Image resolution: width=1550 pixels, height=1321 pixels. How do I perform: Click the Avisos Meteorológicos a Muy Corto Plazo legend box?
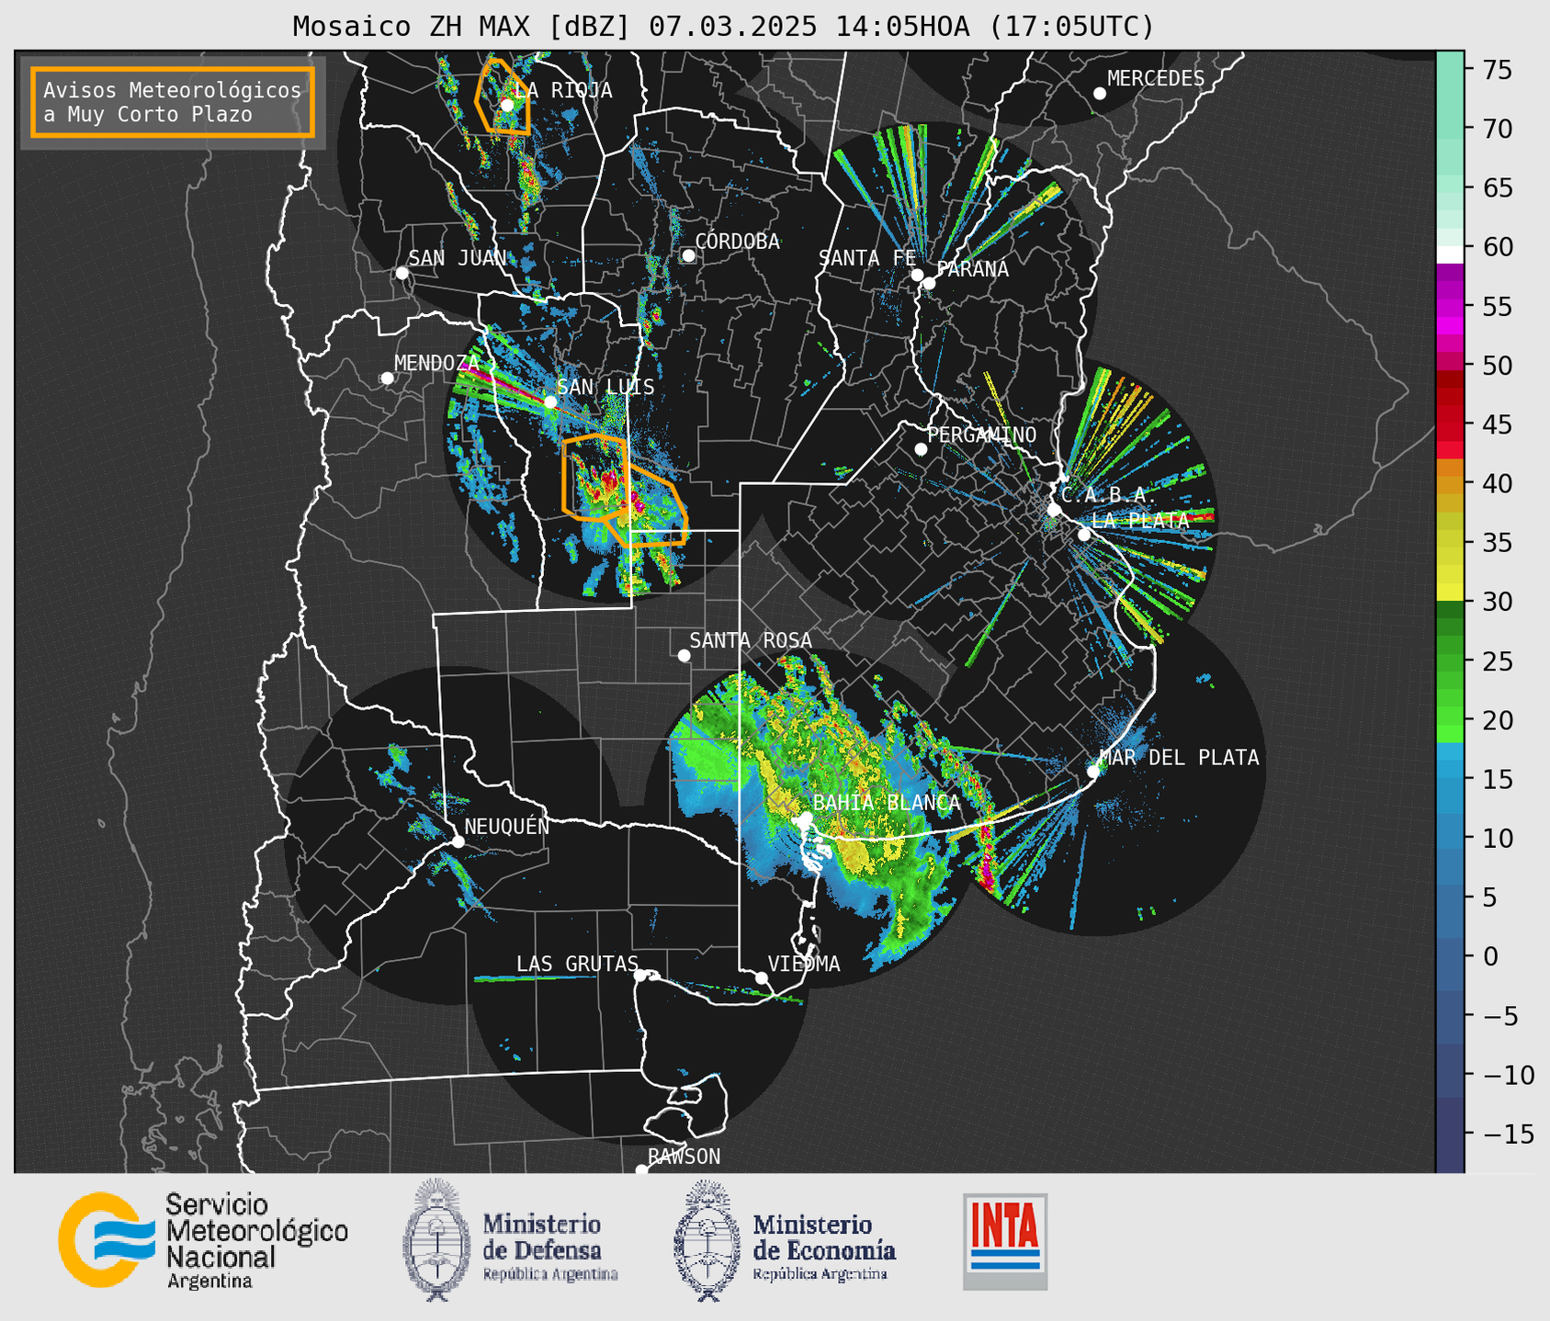click(173, 101)
